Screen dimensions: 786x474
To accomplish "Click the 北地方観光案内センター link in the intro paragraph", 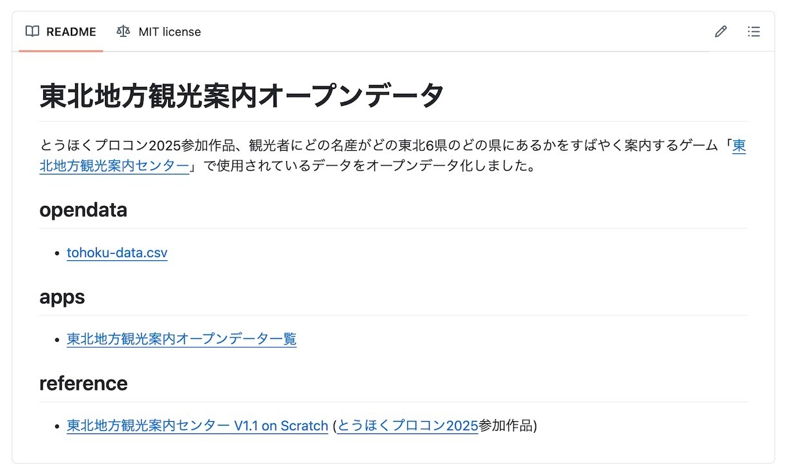I will coord(114,166).
